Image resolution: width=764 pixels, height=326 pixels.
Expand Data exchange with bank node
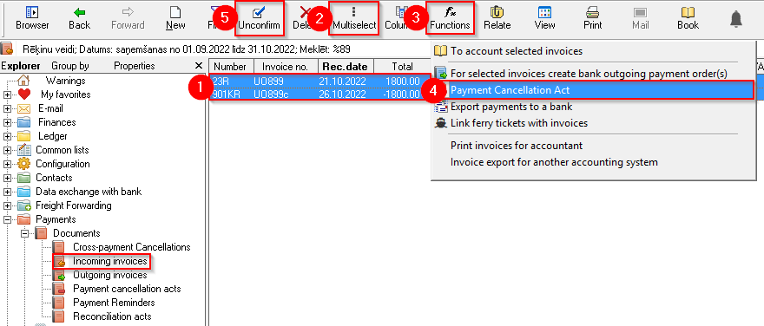click(x=7, y=192)
